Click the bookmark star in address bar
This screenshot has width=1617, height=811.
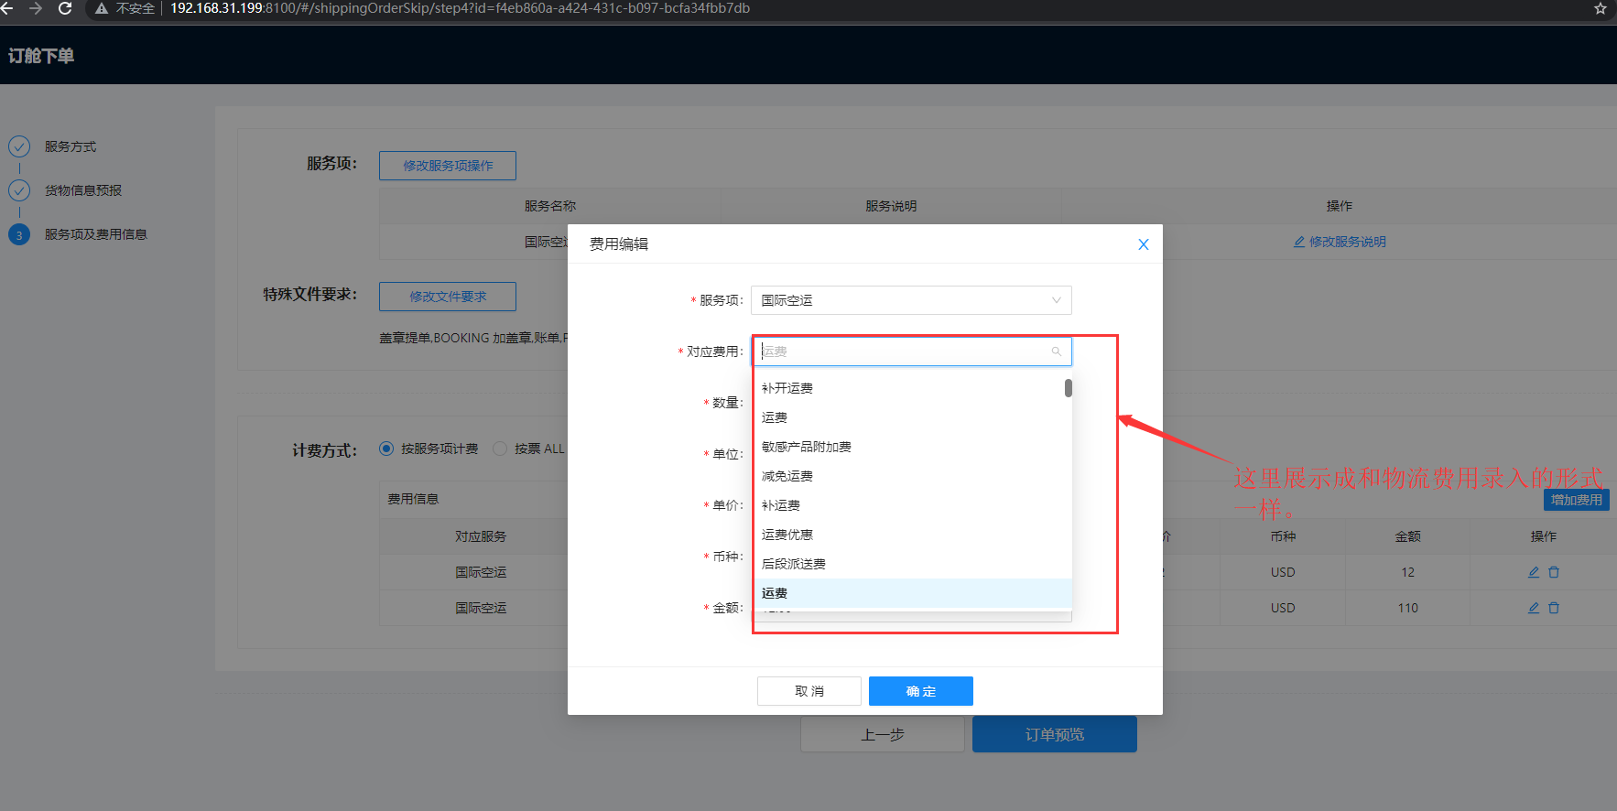[x=1600, y=8]
